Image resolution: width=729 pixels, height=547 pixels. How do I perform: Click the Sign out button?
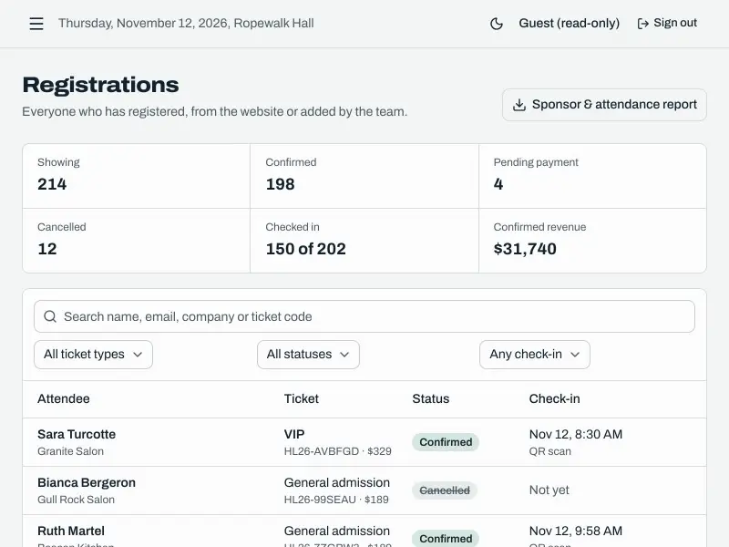click(667, 24)
